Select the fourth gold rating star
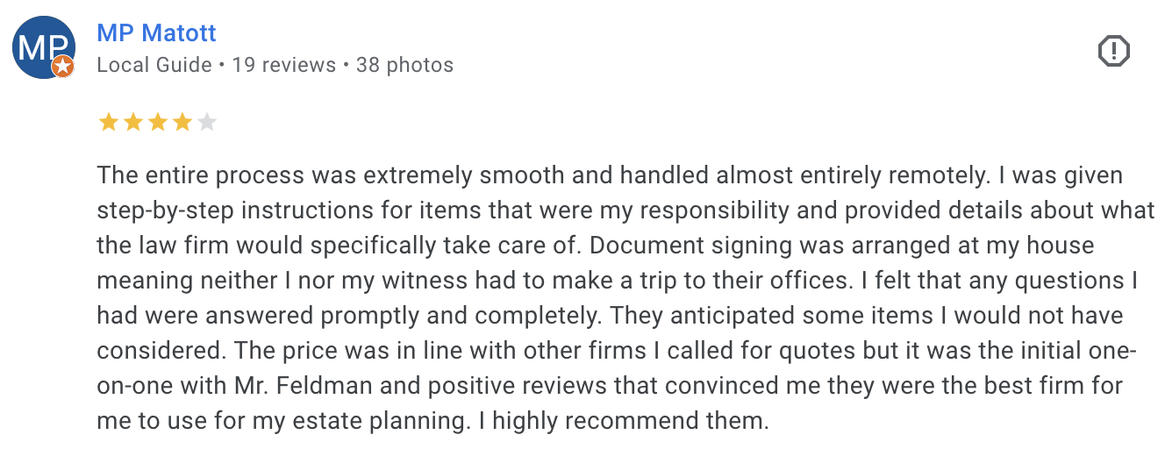The image size is (1165, 456). tap(182, 122)
